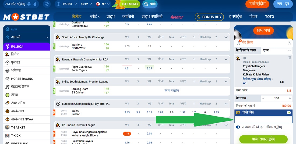Click the दर्ता गर्नुहोस् register button
Viewport: 296px width, 144px height.
[x=257, y=4]
